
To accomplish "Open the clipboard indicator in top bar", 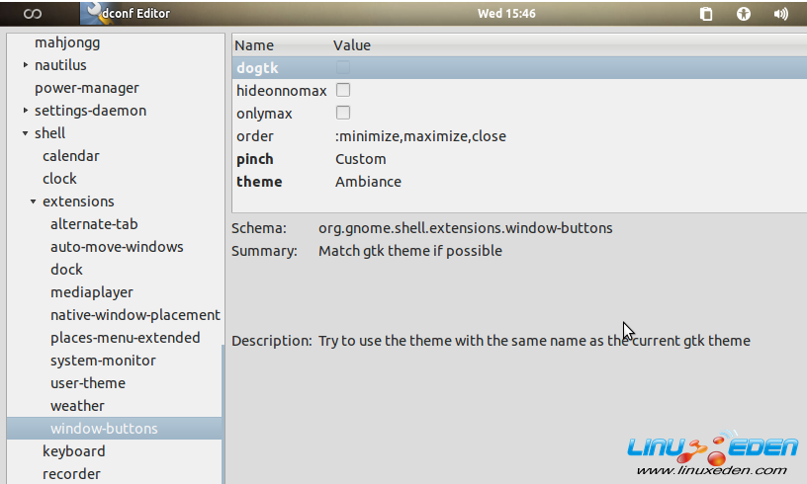I will click(x=706, y=14).
